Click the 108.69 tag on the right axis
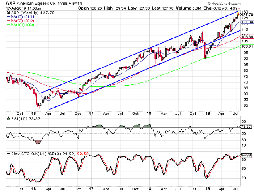The image size is (254, 192). [247, 37]
